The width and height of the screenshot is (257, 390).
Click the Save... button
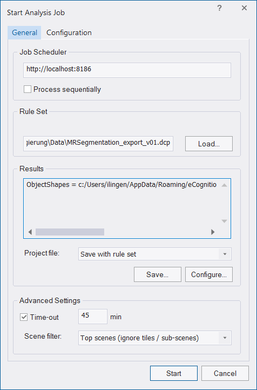click(158, 274)
